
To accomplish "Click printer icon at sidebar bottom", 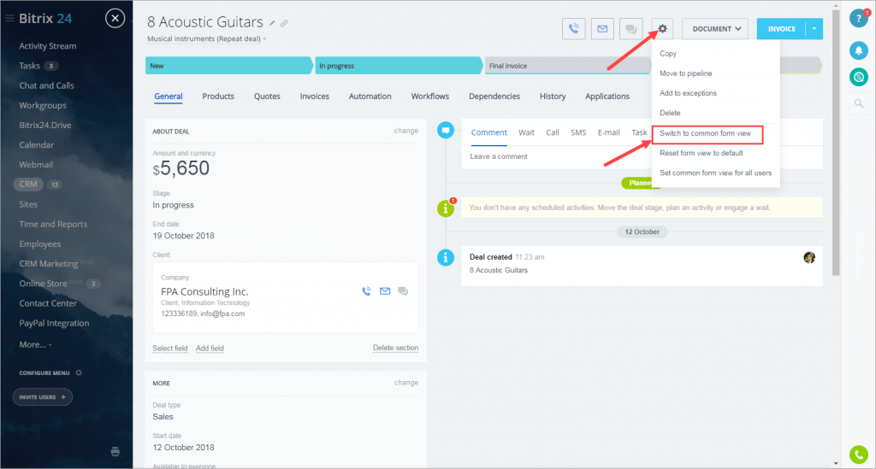I will 115,452.
